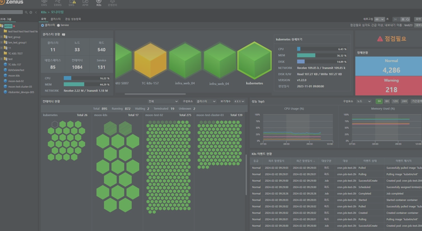This screenshot has height=231, width=422.
Task: Click the comment icon beside 클러스터 현황
Action: (x=64, y=34)
